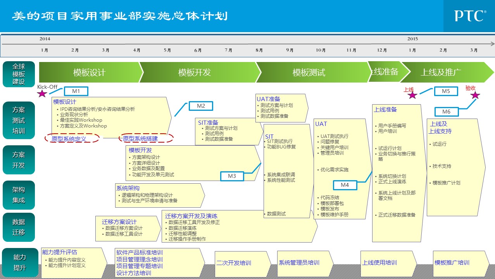
Task: Click the slide title 美的项目家用事业部实施总体计划
Action: click(x=120, y=16)
